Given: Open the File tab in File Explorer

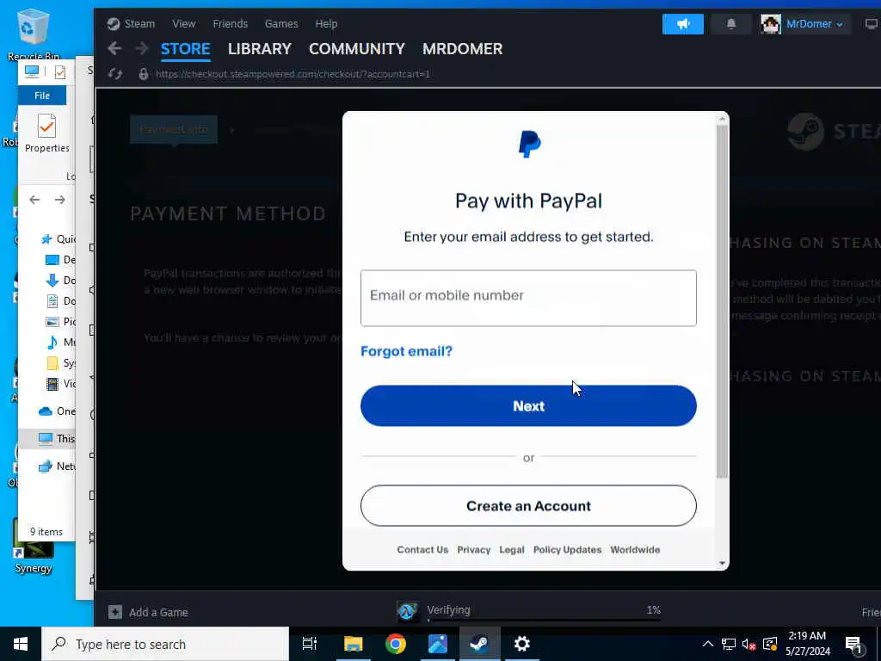Looking at the screenshot, I should pyautogui.click(x=42, y=96).
